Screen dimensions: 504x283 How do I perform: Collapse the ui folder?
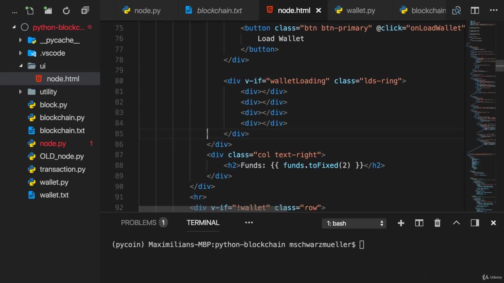click(x=20, y=66)
